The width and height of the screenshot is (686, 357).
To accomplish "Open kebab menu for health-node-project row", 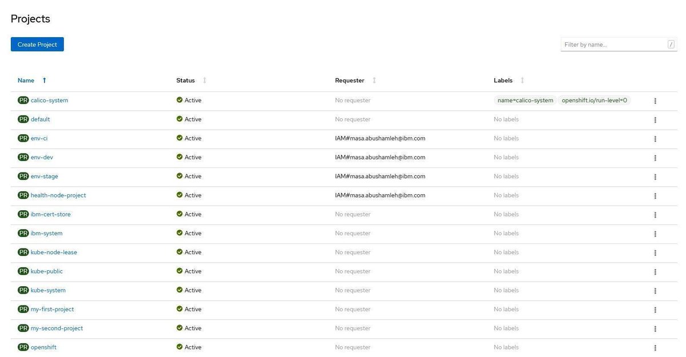I will [655, 195].
